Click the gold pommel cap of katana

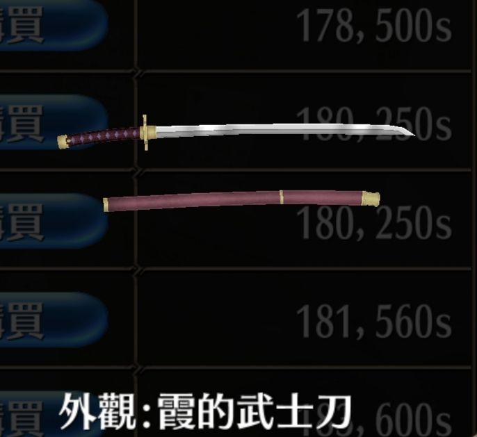(x=63, y=142)
